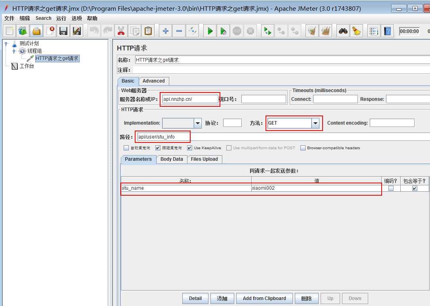Viewport: 430px width, 306px height.
Task: Check the 编码? box for stu_name
Action: pos(391,189)
